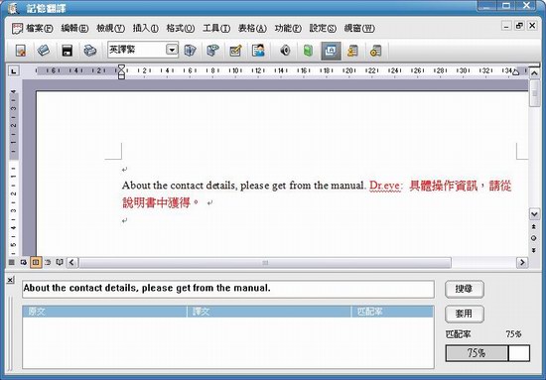Click the person with document icon

[258, 51]
